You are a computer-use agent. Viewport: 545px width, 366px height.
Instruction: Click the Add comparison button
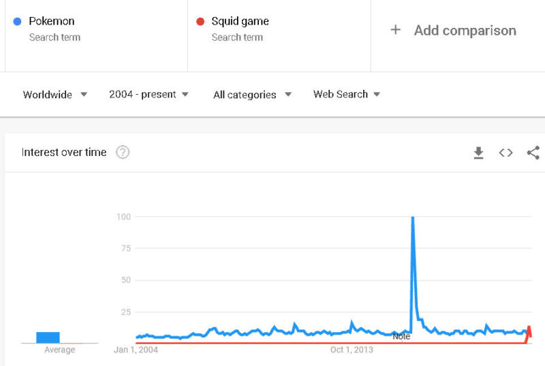[x=465, y=31]
